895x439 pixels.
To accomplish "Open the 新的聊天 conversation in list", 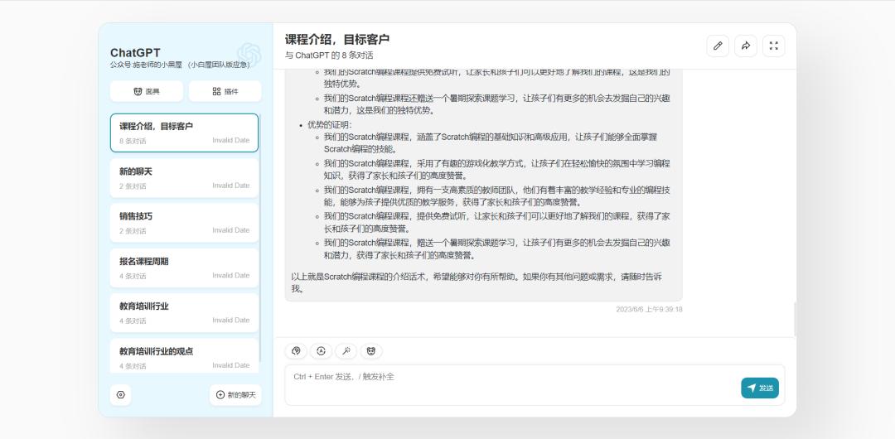I will coord(184,178).
